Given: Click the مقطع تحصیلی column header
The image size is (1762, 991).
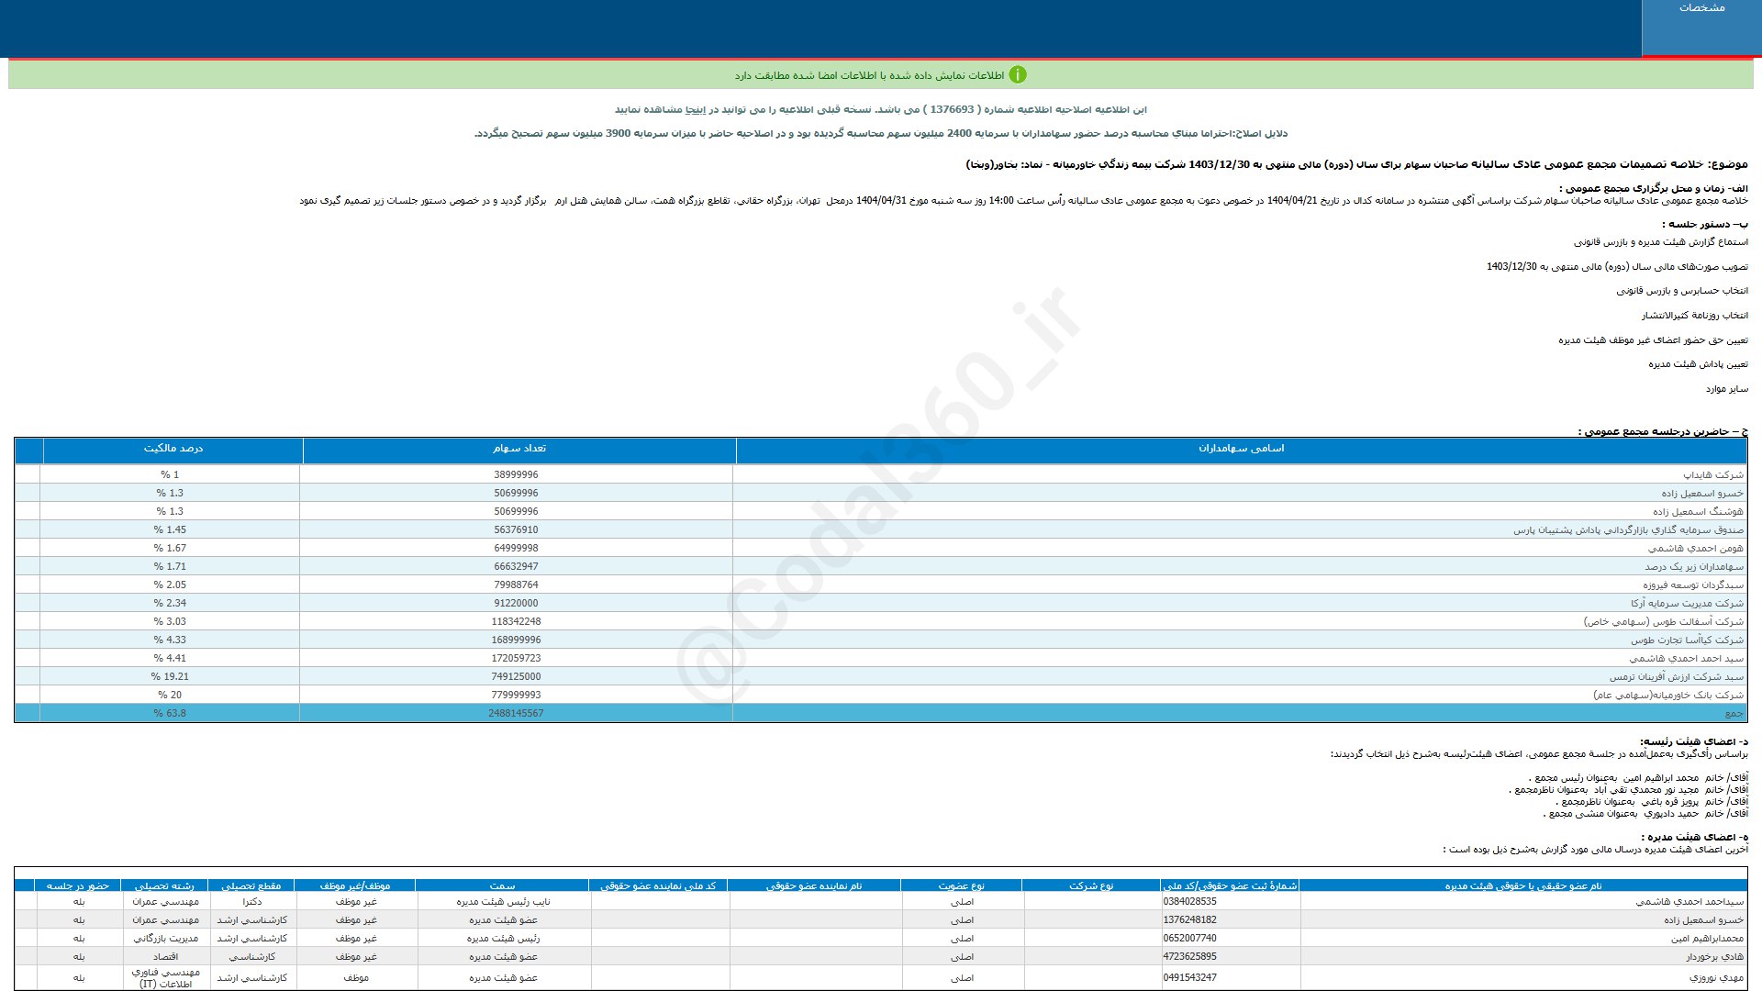Looking at the screenshot, I should point(251,886).
